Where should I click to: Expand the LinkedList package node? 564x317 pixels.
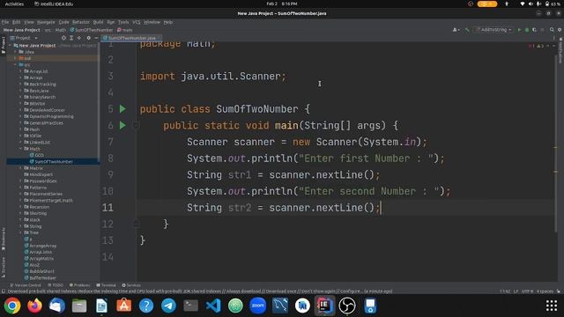[x=20, y=143]
